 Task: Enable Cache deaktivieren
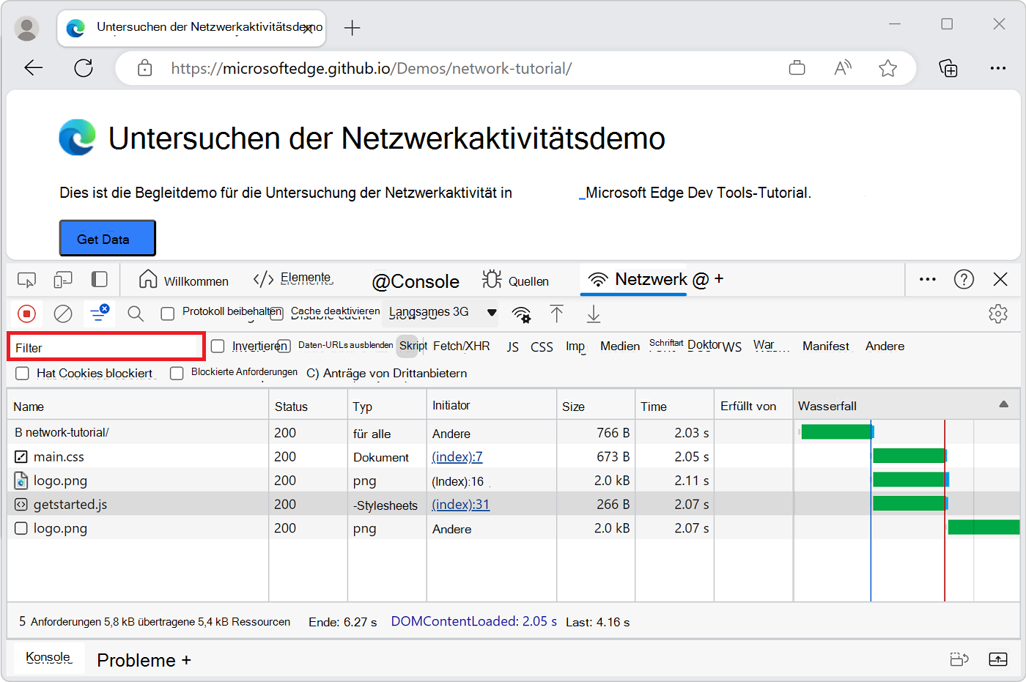(x=276, y=313)
